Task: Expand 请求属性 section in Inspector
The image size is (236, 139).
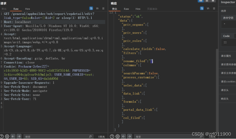Action: coord(227,56)
